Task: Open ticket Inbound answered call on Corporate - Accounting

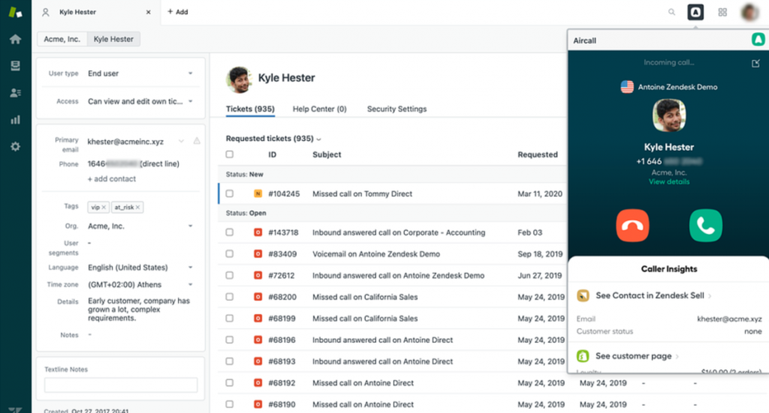Action: coord(399,232)
